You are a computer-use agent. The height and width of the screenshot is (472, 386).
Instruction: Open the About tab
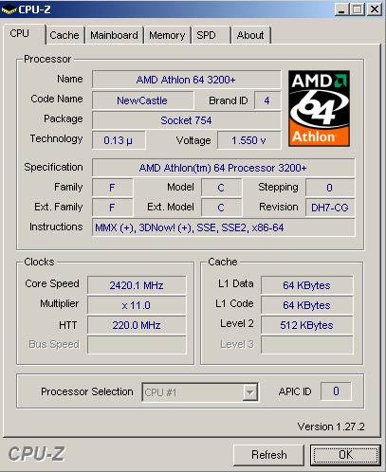pos(250,35)
